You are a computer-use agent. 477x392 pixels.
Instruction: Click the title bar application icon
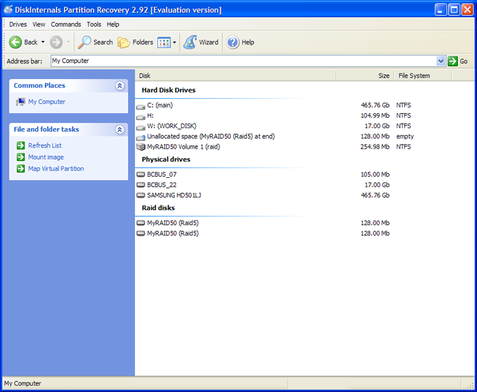[8, 10]
